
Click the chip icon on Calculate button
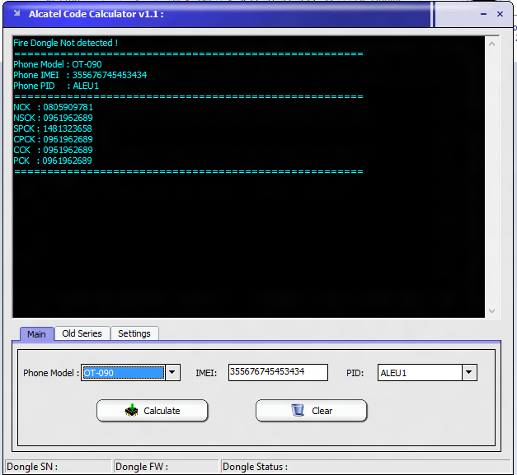click(x=132, y=410)
